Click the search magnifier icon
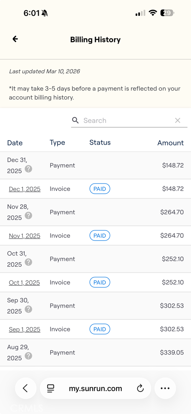The height and width of the screenshot is (414, 191). [x=75, y=120]
